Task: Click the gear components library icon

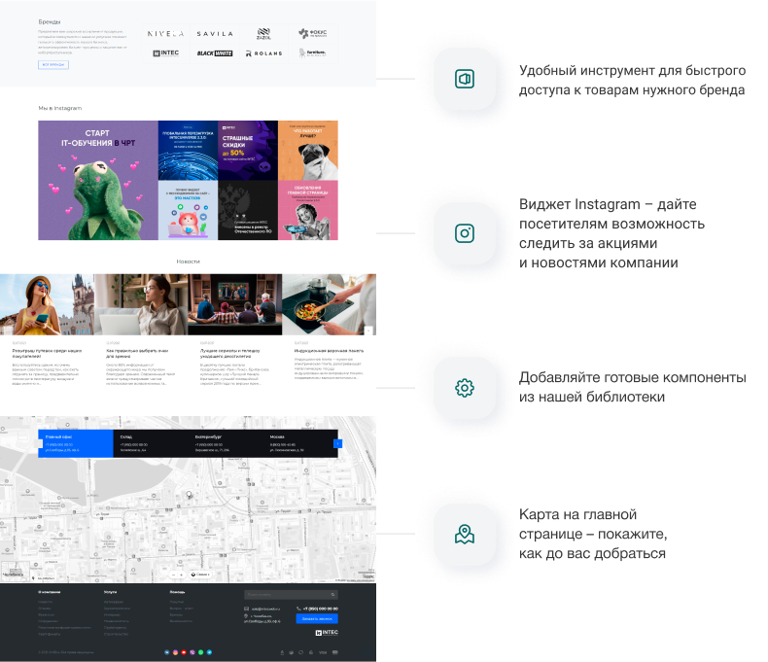Action: (464, 388)
